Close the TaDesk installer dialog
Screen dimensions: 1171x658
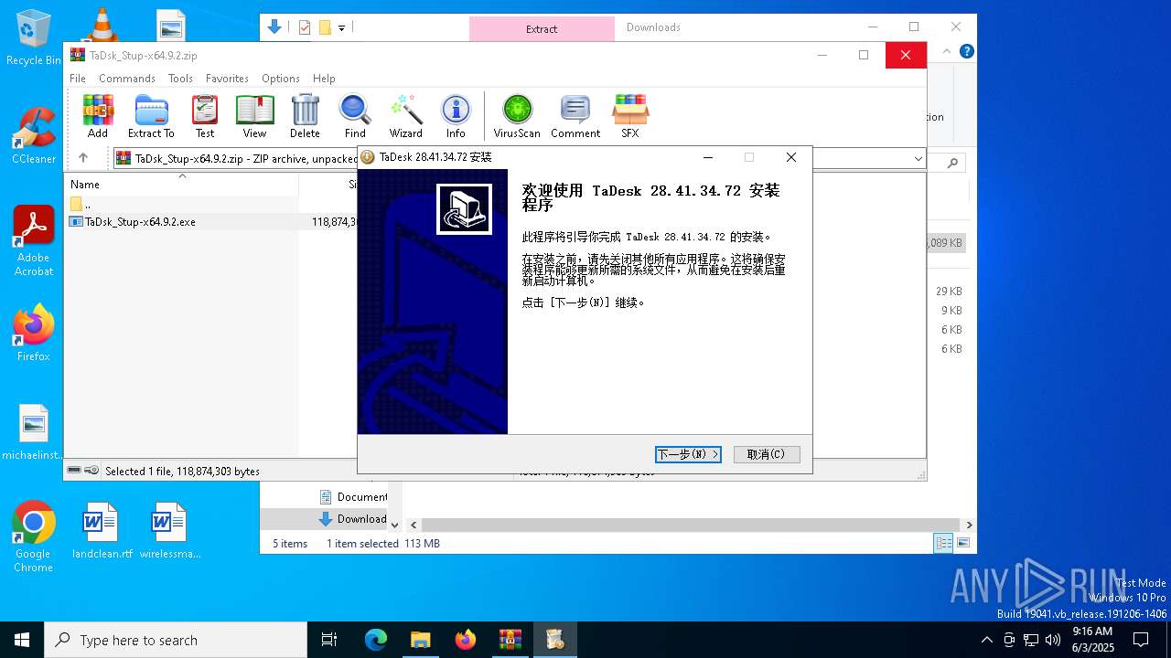click(791, 157)
